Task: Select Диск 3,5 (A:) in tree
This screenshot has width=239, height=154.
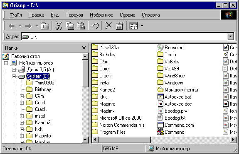Action: [41, 70]
